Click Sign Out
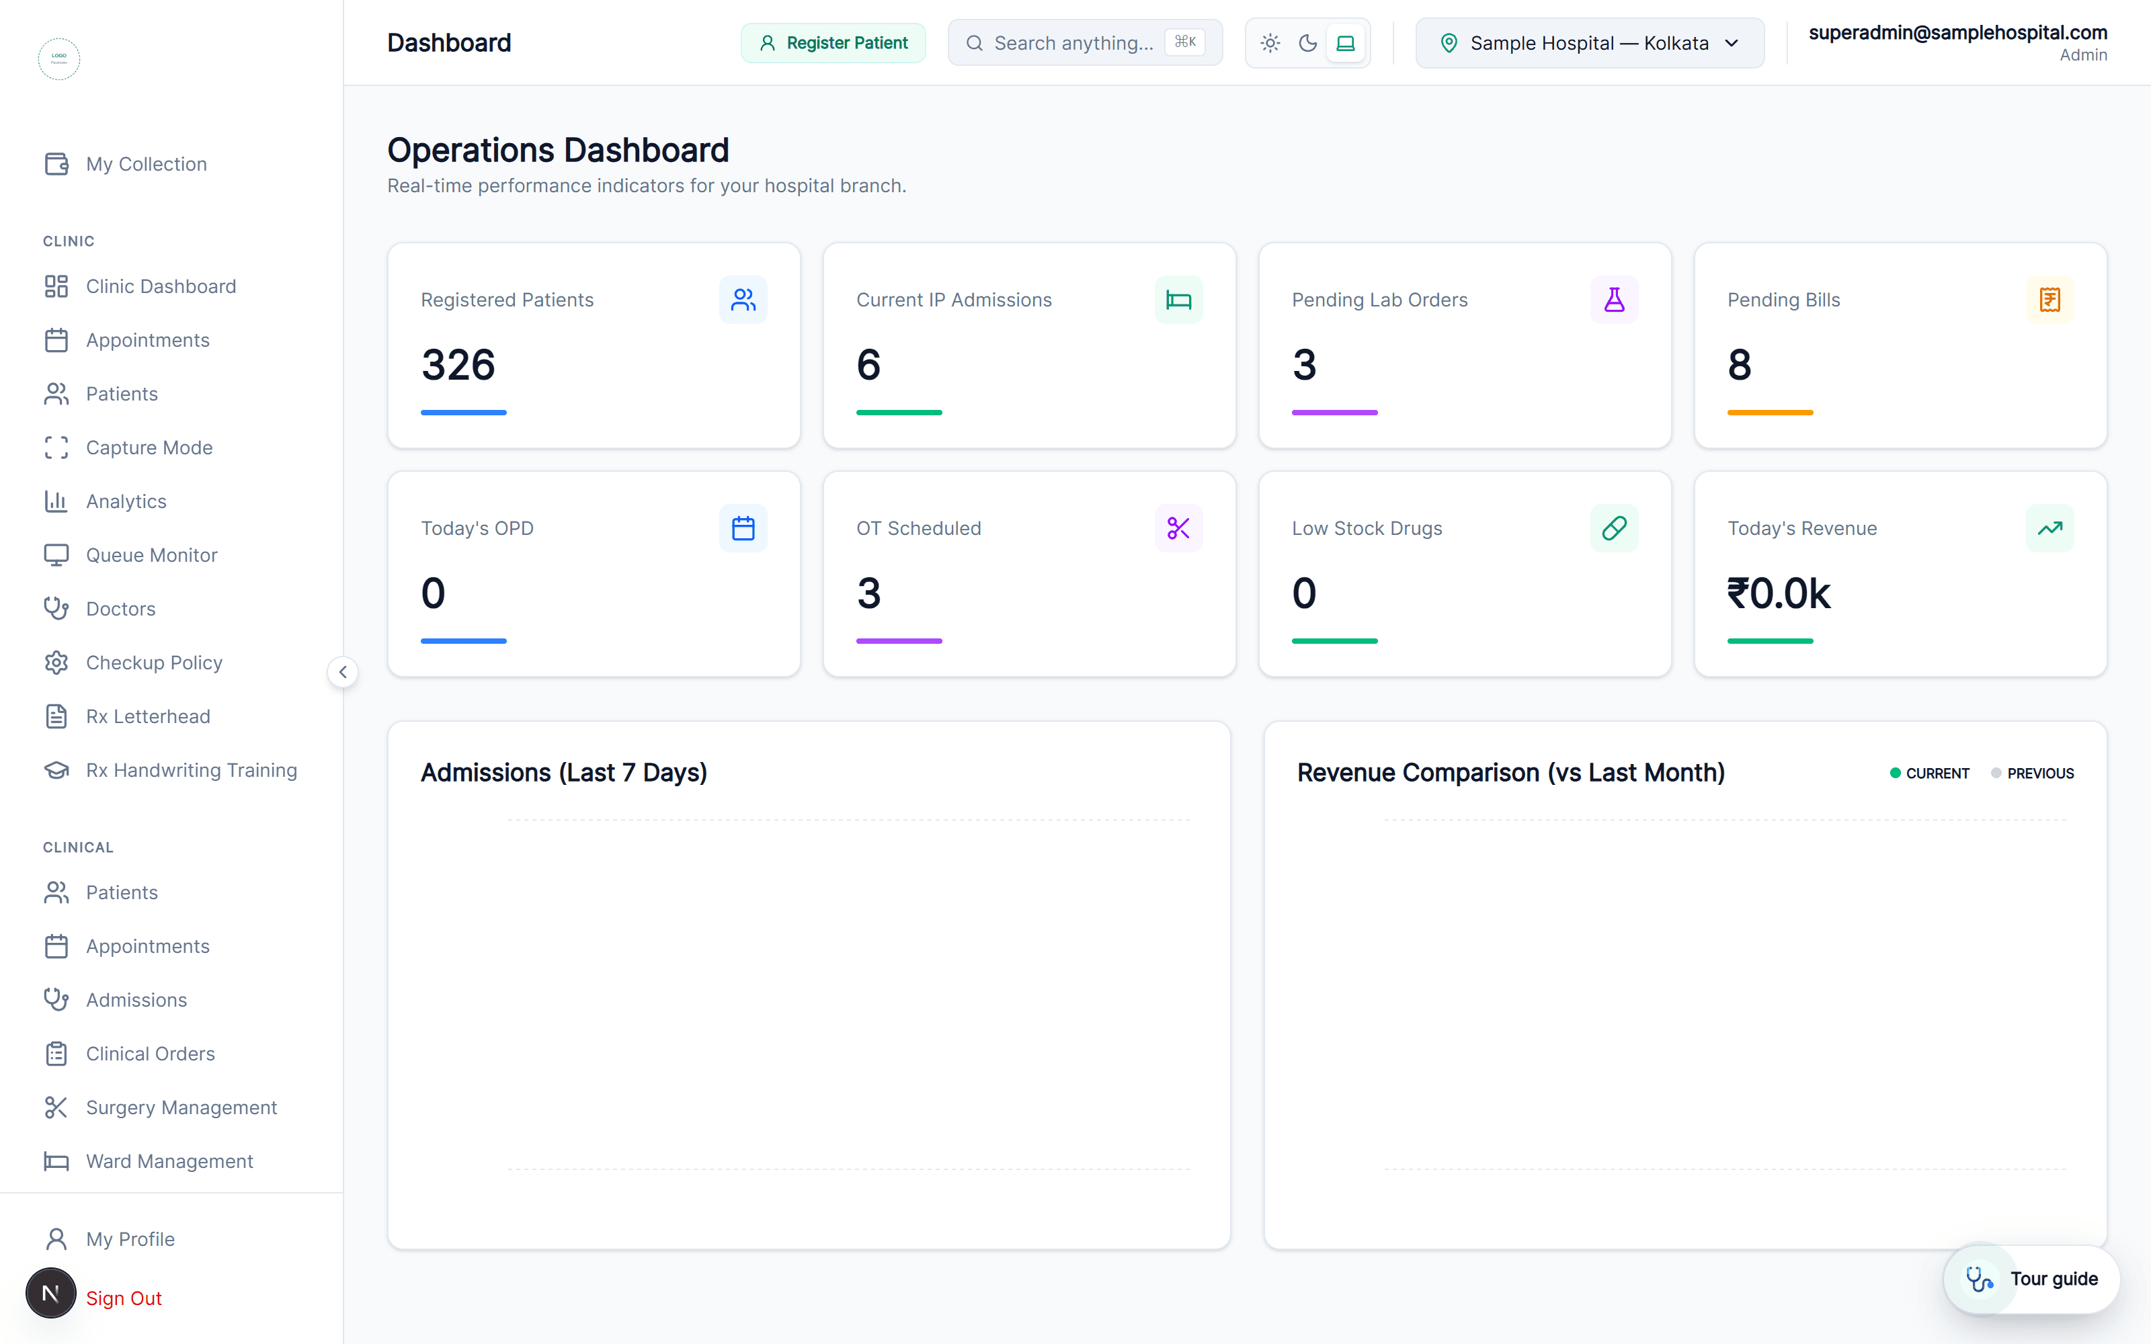The width and height of the screenshot is (2151, 1344). [124, 1298]
